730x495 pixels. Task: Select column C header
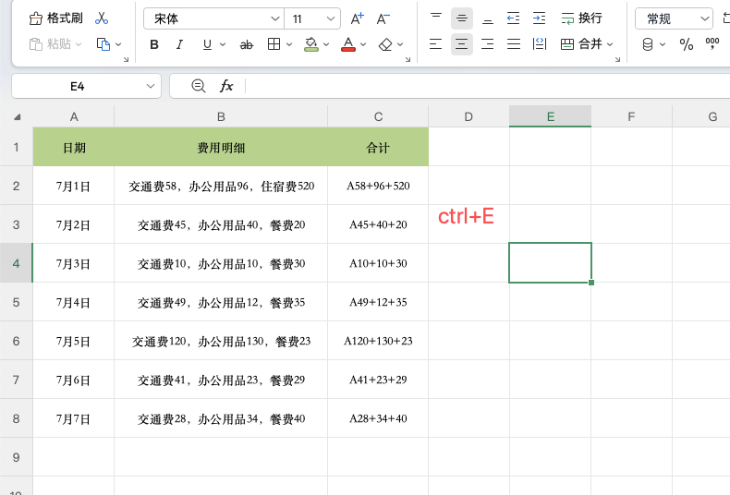(378, 116)
